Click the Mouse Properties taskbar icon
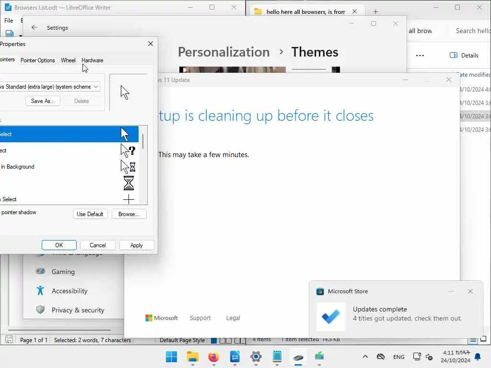 click(298, 356)
